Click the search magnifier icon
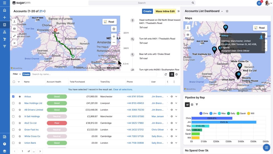Viewport: 273px width, 154px height. point(193,3)
